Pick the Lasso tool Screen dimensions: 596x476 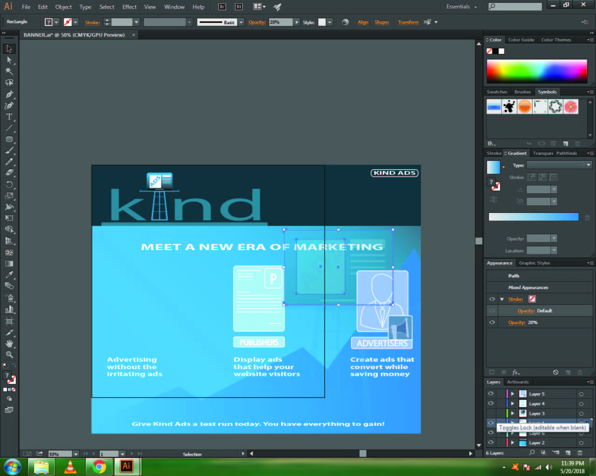click(x=9, y=83)
